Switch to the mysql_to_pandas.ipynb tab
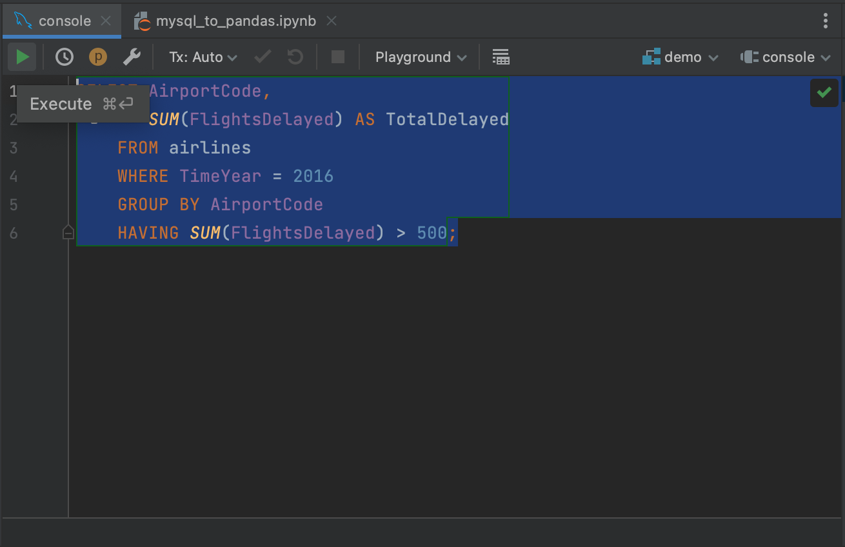Viewport: 845px width, 547px height. pyautogui.click(x=236, y=21)
